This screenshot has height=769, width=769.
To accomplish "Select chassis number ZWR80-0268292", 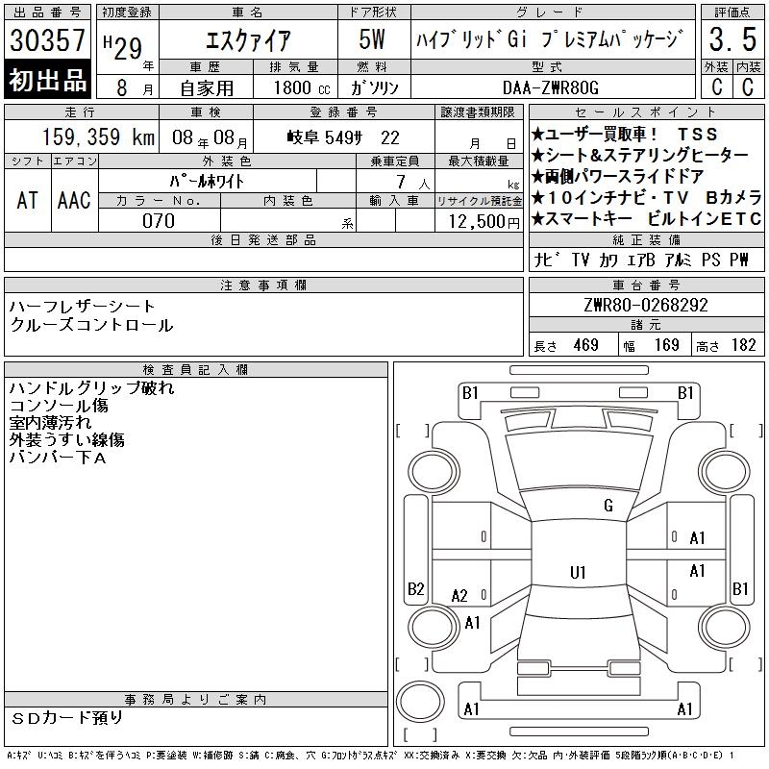I will pyautogui.click(x=646, y=305).
